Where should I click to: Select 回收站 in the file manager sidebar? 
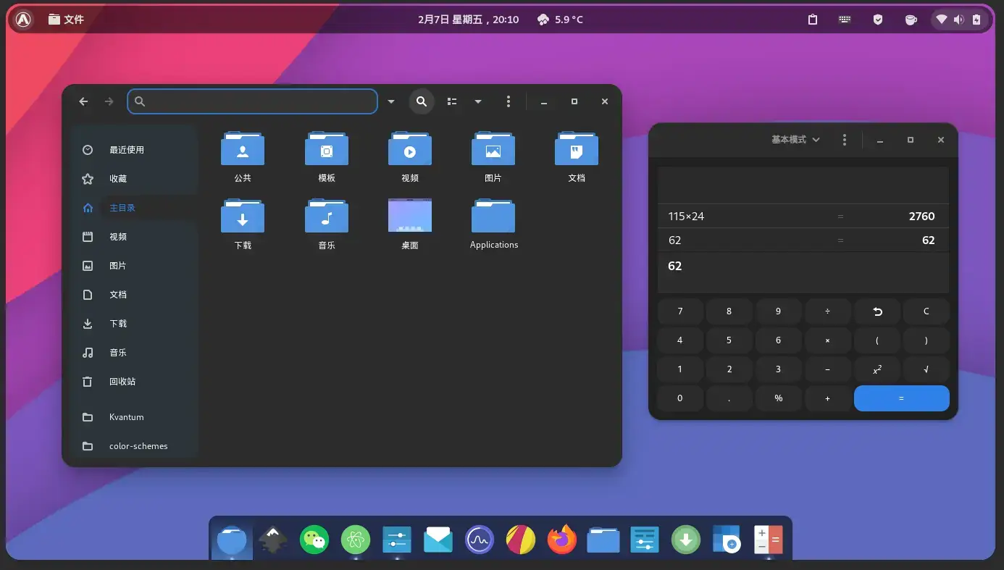(122, 382)
